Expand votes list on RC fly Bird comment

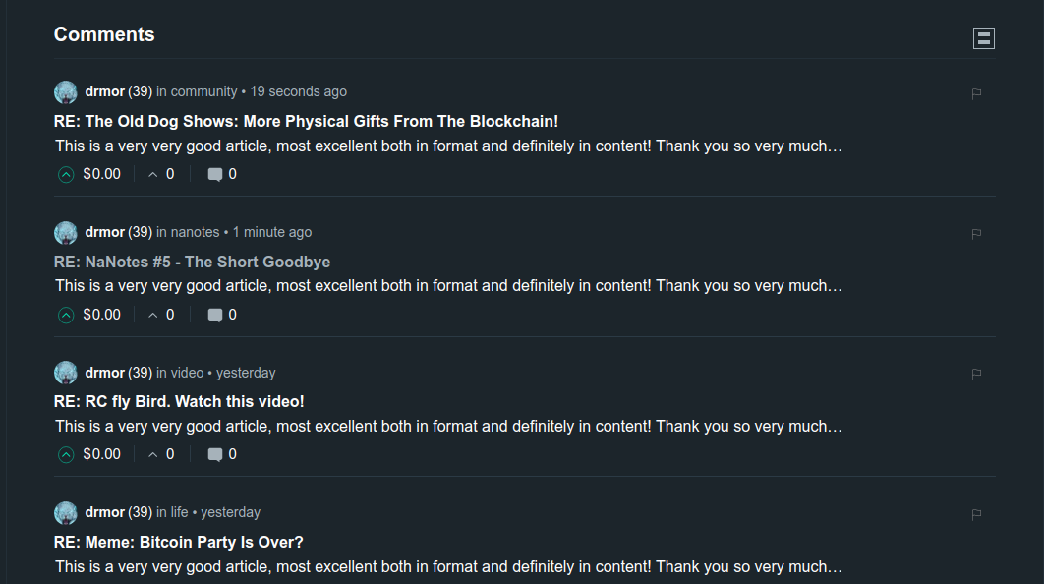tap(161, 455)
